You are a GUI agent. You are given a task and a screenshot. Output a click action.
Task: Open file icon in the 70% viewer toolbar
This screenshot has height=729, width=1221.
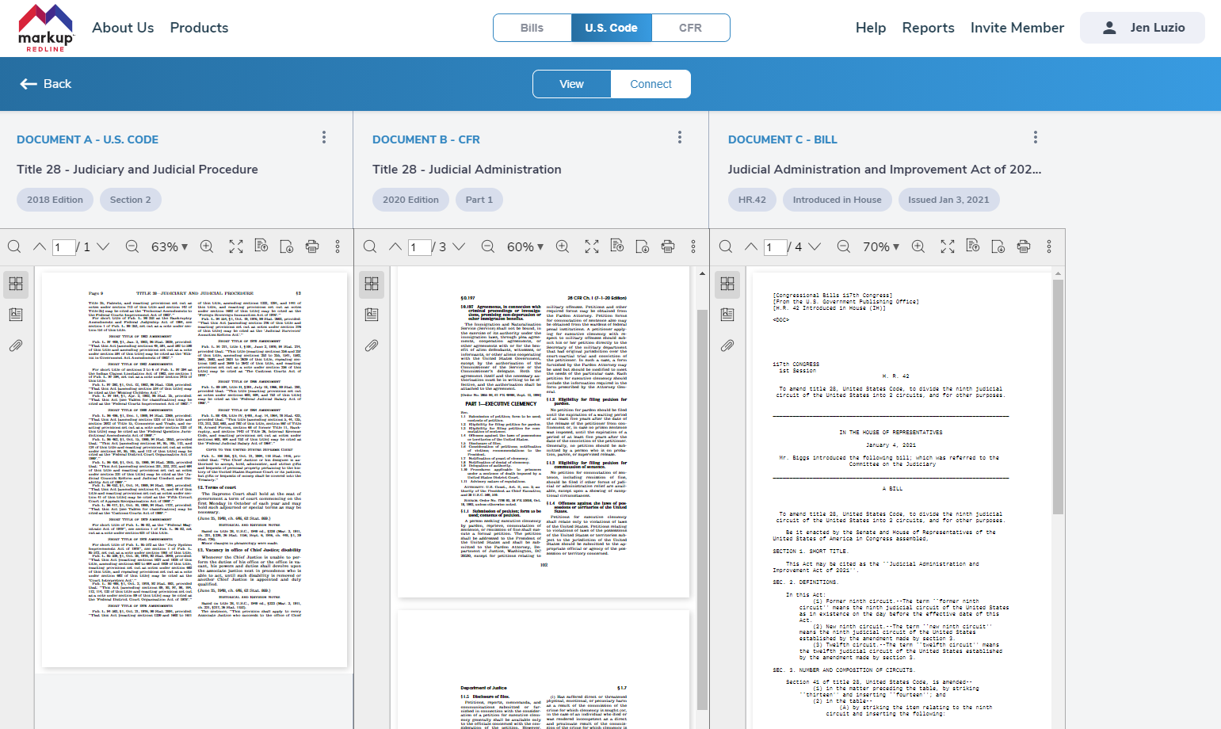pyautogui.click(x=972, y=246)
